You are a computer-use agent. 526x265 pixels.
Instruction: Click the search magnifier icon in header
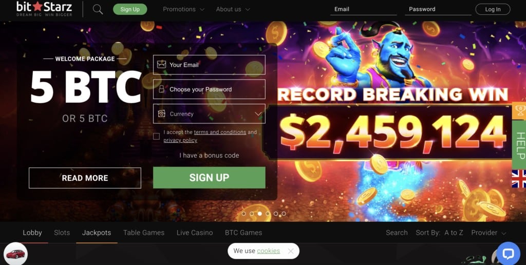tap(98, 9)
